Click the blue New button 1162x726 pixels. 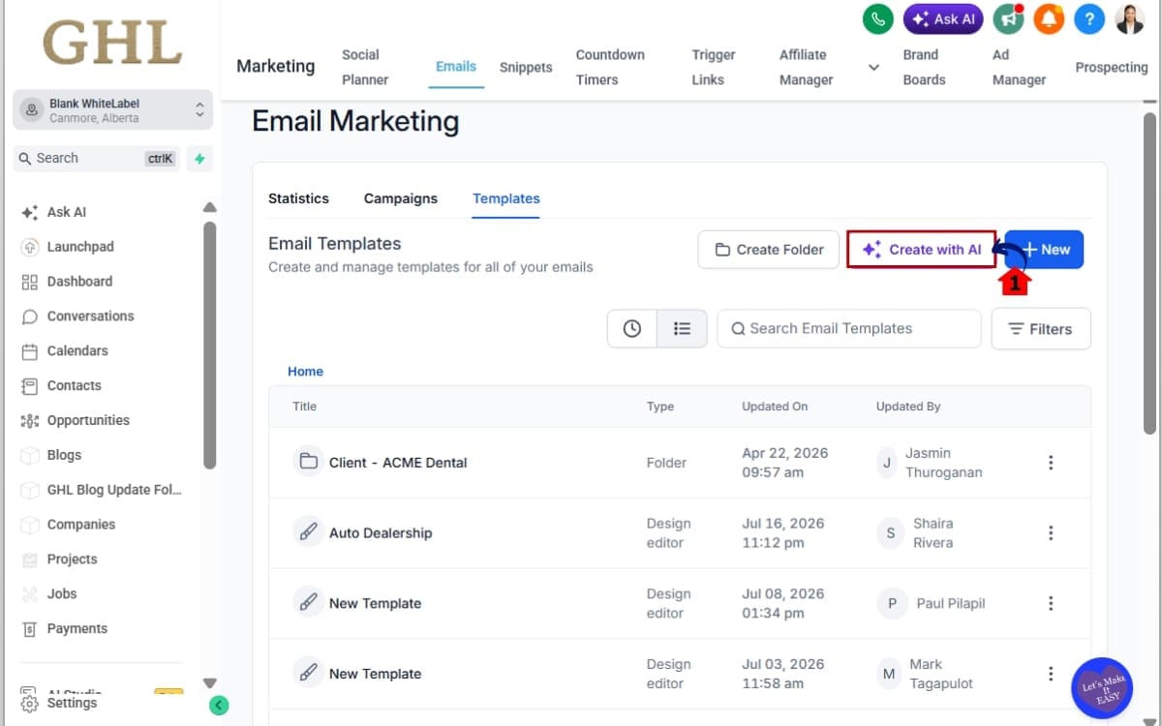pos(1044,250)
